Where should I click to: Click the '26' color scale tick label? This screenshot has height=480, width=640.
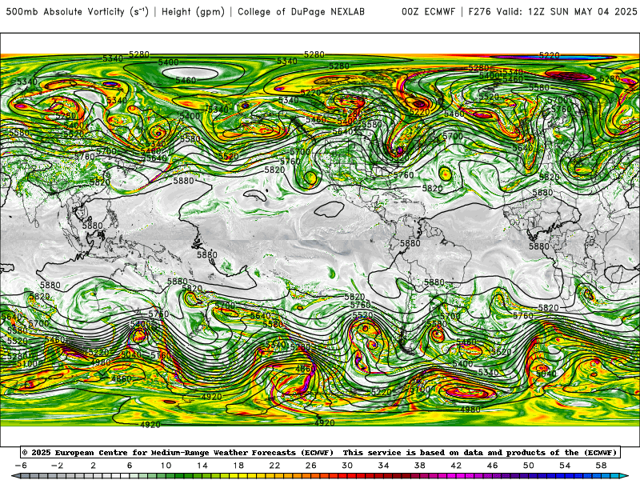pyautogui.click(x=311, y=466)
